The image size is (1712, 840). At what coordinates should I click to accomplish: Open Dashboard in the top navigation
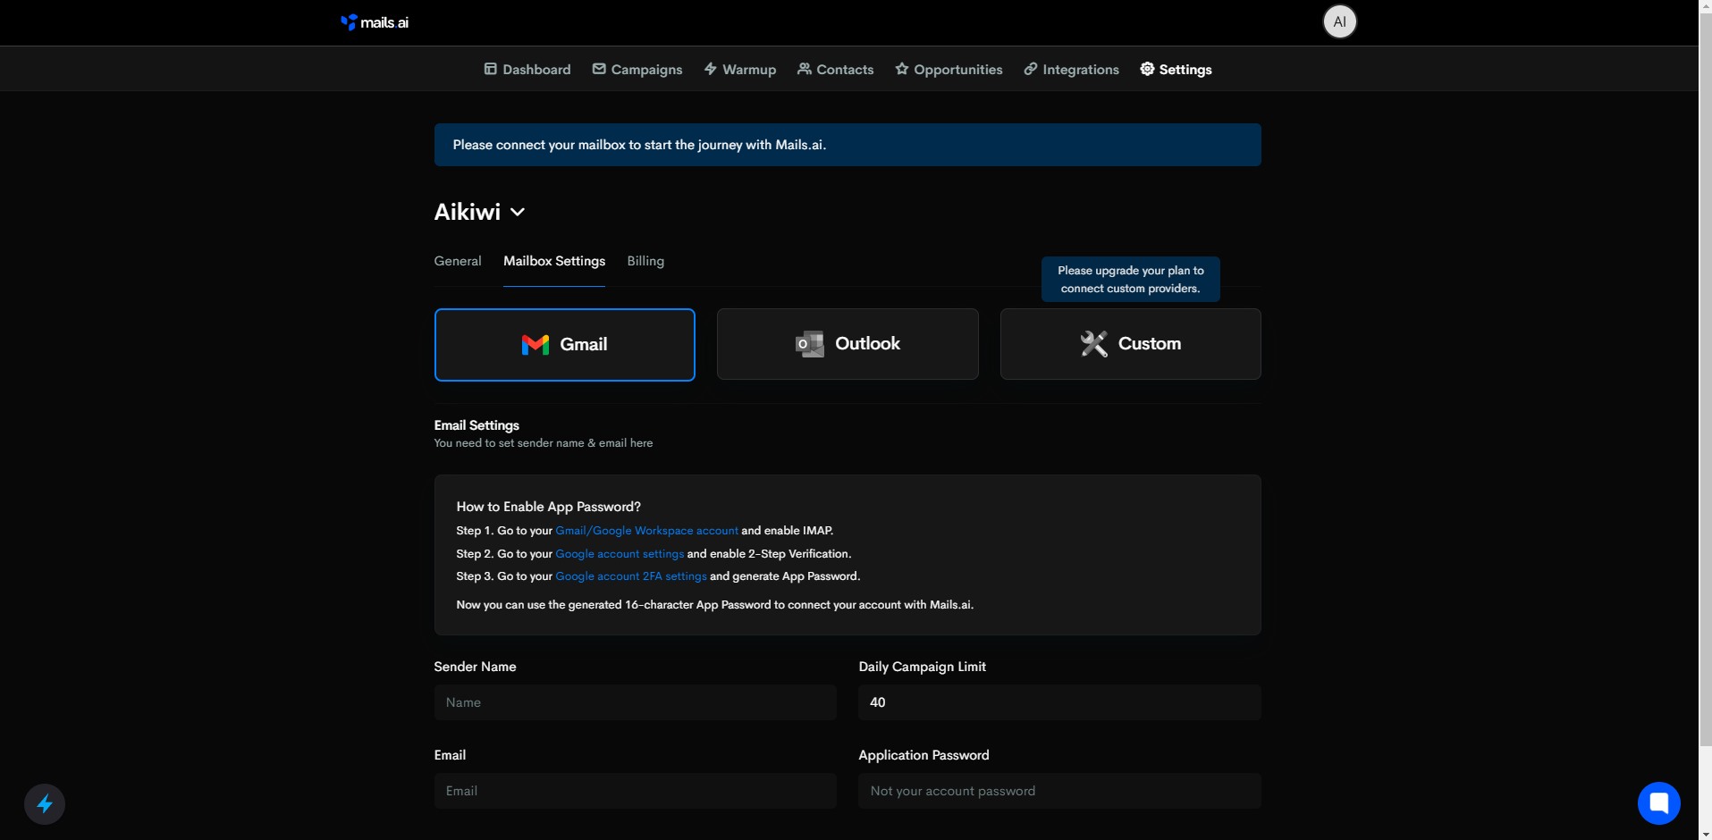527,69
